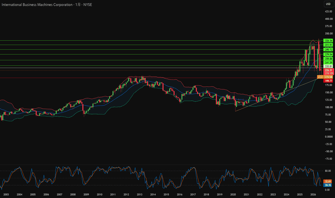
Task: Select the 2026 label on the time axis
Action: tap(313, 194)
